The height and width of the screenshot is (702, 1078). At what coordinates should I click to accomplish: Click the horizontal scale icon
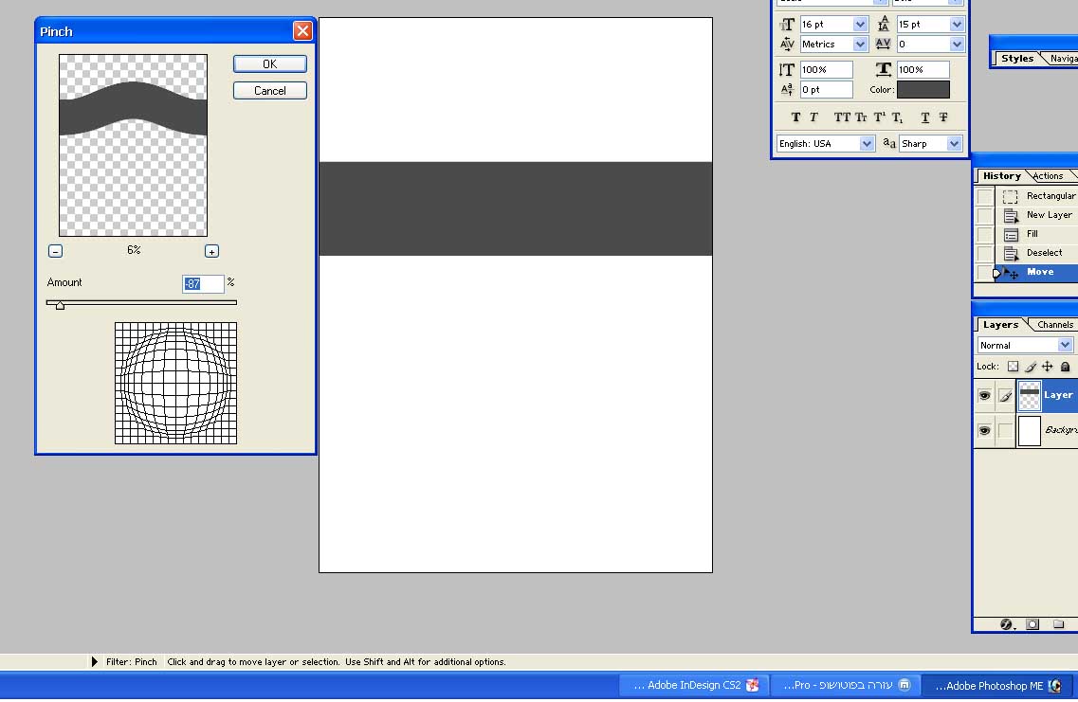[x=884, y=69]
